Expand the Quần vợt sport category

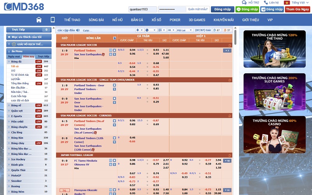coord(29,111)
